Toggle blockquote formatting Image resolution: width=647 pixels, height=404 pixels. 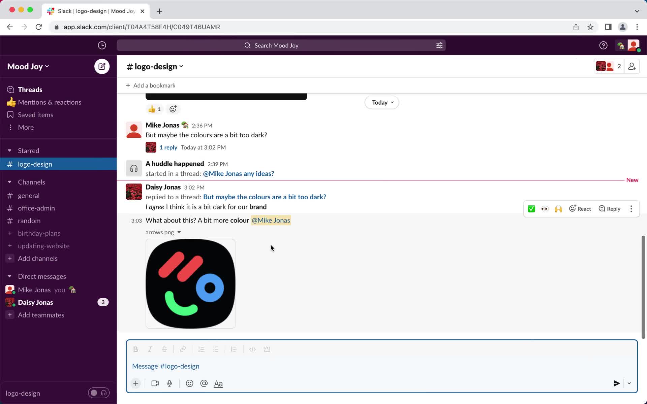(x=234, y=349)
